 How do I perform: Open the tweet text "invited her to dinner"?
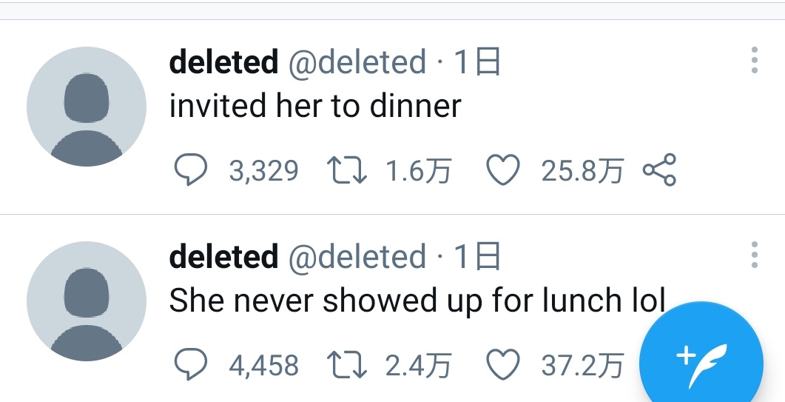(x=315, y=107)
